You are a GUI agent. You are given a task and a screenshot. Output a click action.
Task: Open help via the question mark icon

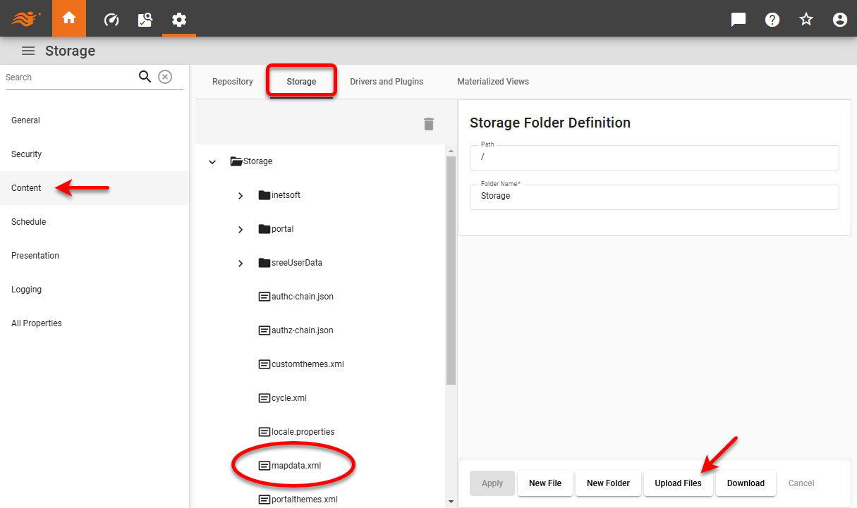pyautogui.click(x=772, y=19)
